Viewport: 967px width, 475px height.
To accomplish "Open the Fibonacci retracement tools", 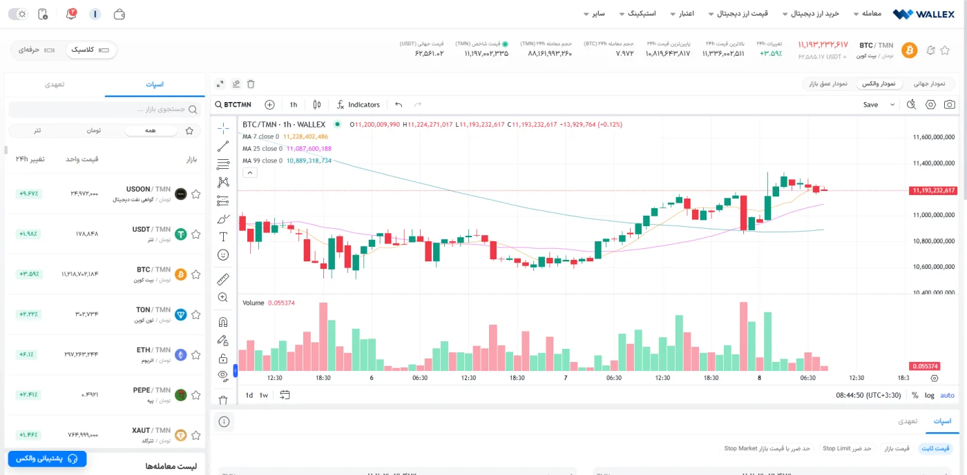I will (x=223, y=164).
